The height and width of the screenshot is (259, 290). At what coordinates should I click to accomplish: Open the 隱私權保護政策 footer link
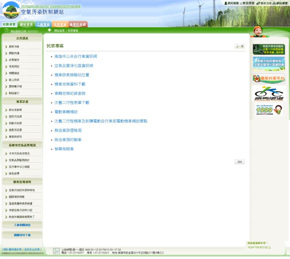[x=13, y=250]
